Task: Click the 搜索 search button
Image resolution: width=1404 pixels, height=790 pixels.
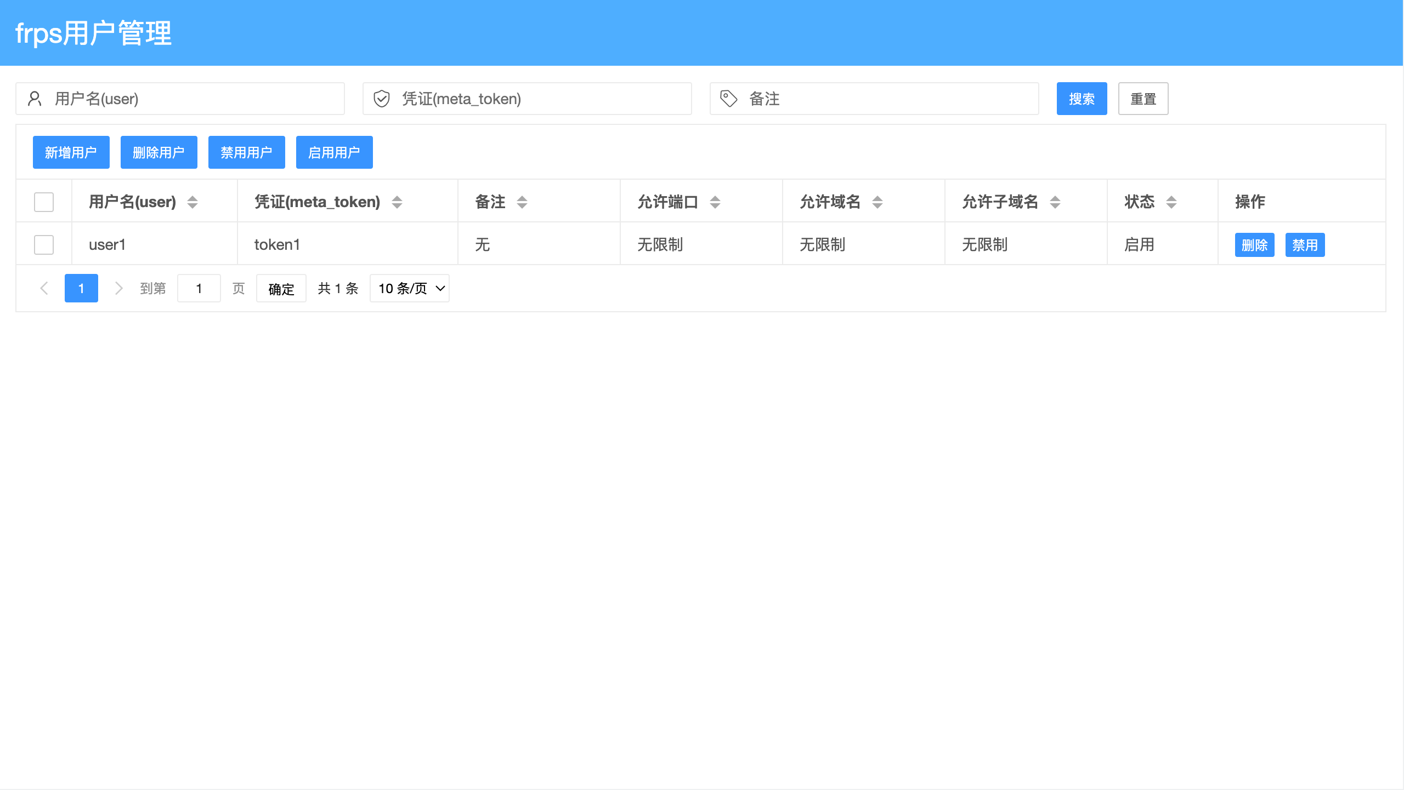Action: coord(1081,99)
